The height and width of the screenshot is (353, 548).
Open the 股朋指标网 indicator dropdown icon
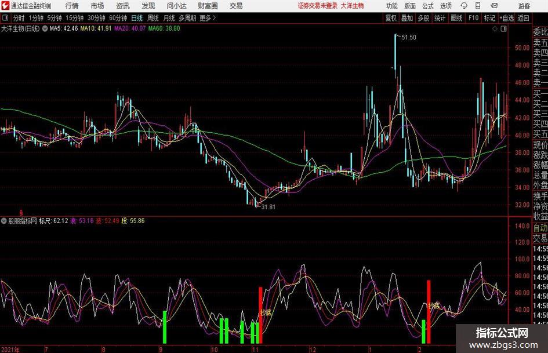click(3, 221)
